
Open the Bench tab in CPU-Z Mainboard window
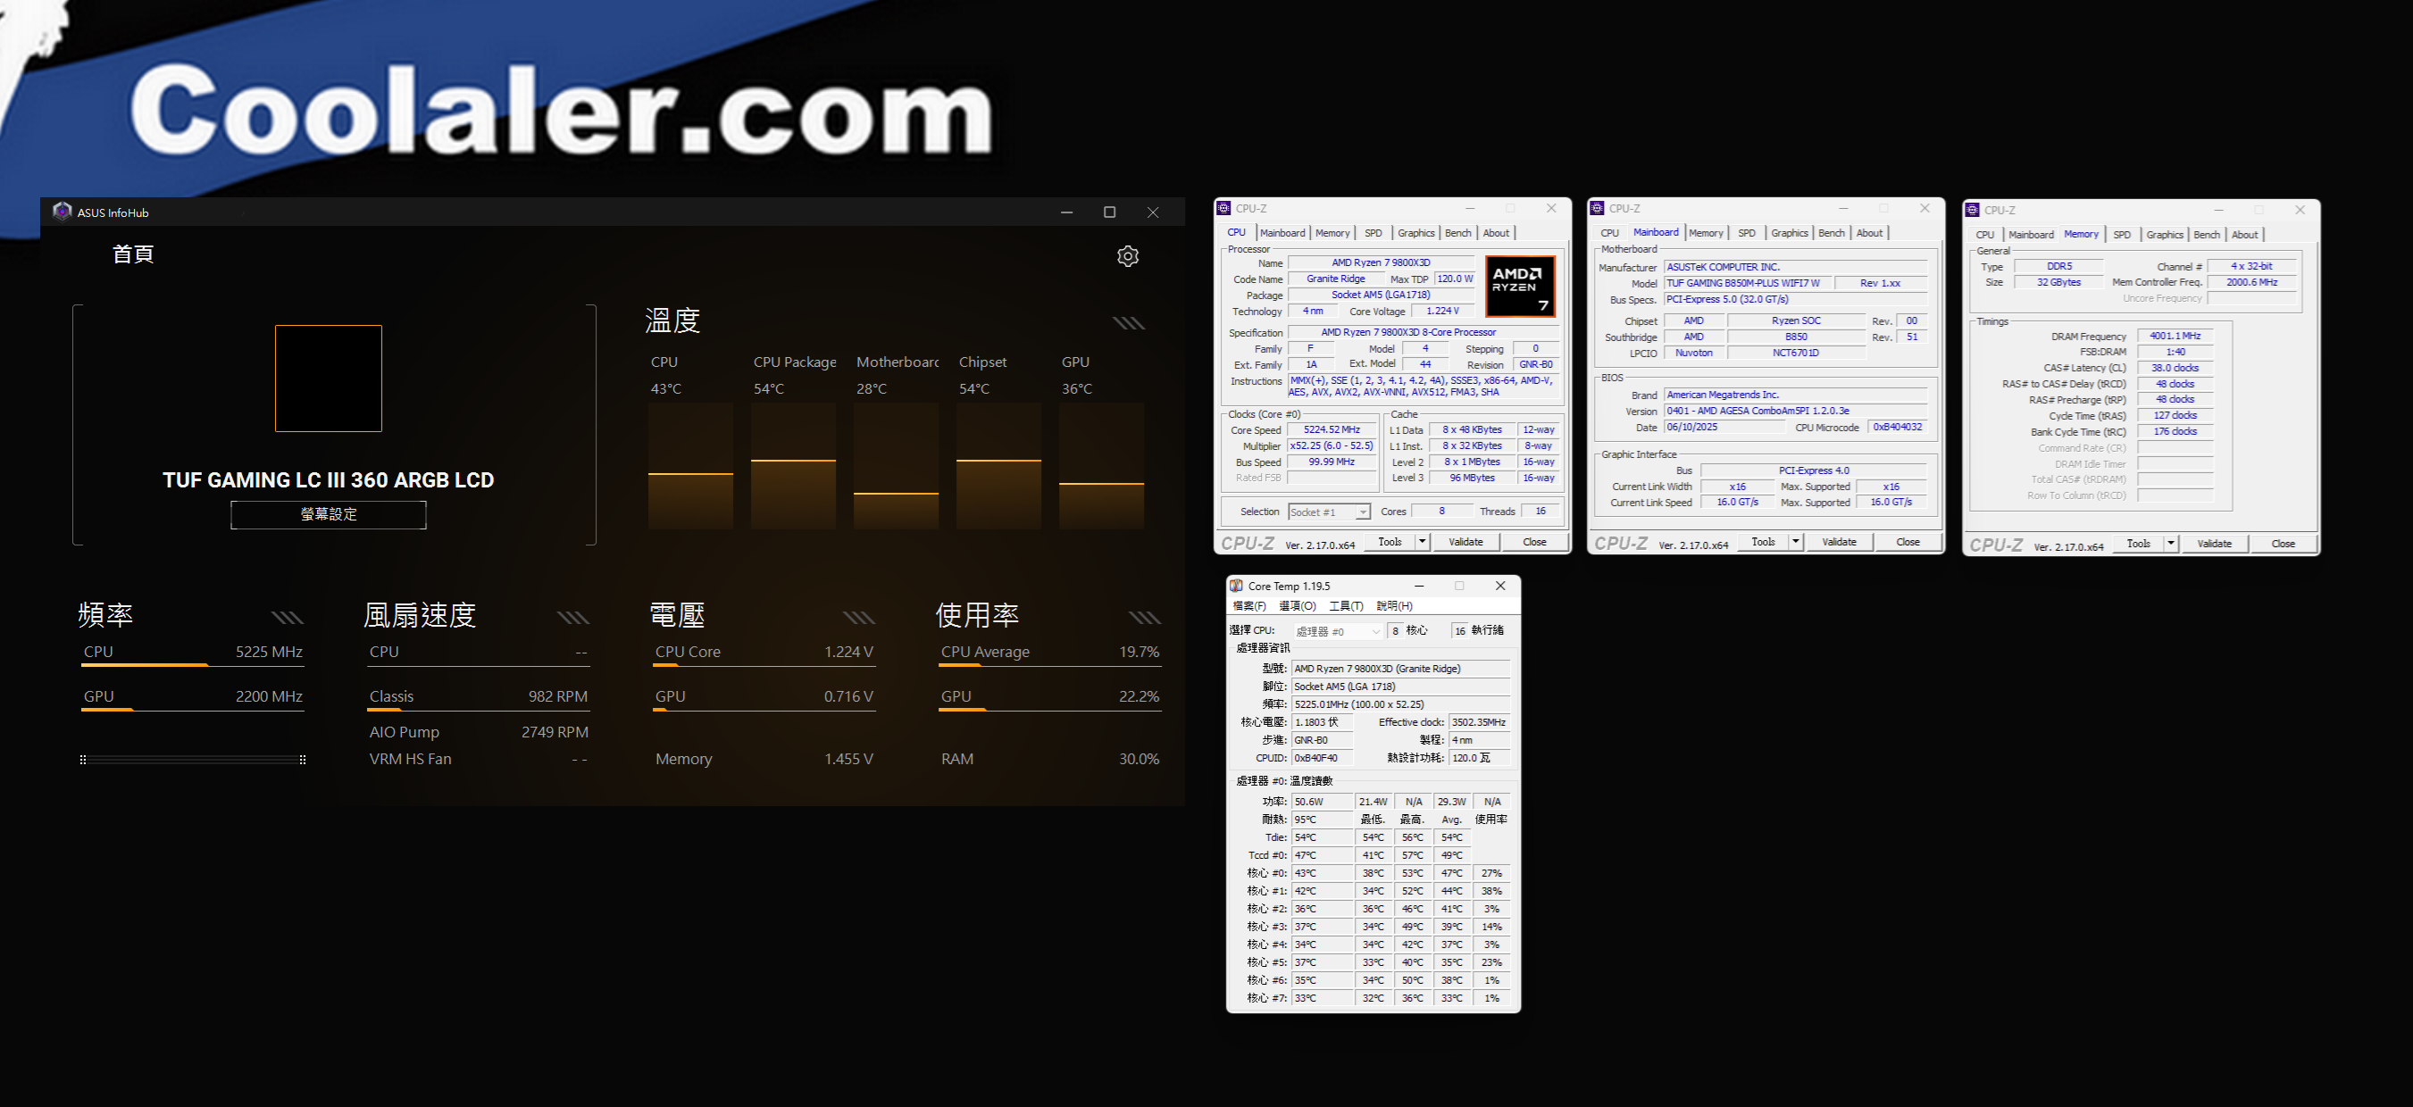click(1831, 233)
